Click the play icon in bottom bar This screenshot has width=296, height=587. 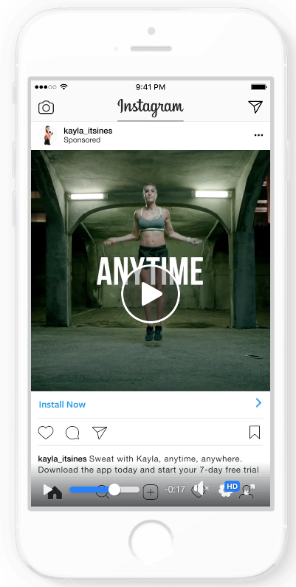(48, 490)
